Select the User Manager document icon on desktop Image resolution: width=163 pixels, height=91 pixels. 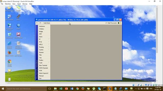pyautogui.click(x=18, y=53)
